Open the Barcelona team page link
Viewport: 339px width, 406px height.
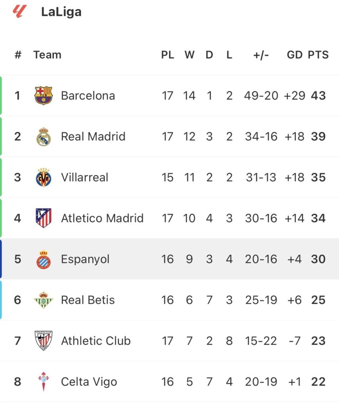88,96
